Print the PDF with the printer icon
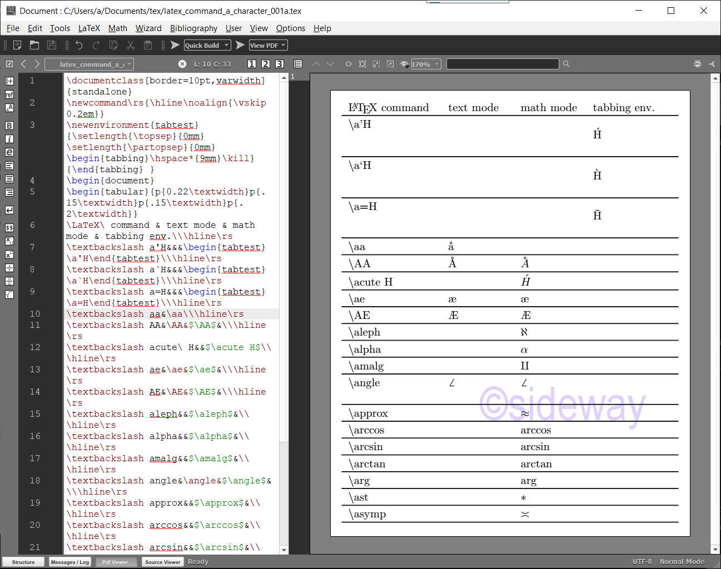This screenshot has height=569, width=721. (x=698, y=64)
